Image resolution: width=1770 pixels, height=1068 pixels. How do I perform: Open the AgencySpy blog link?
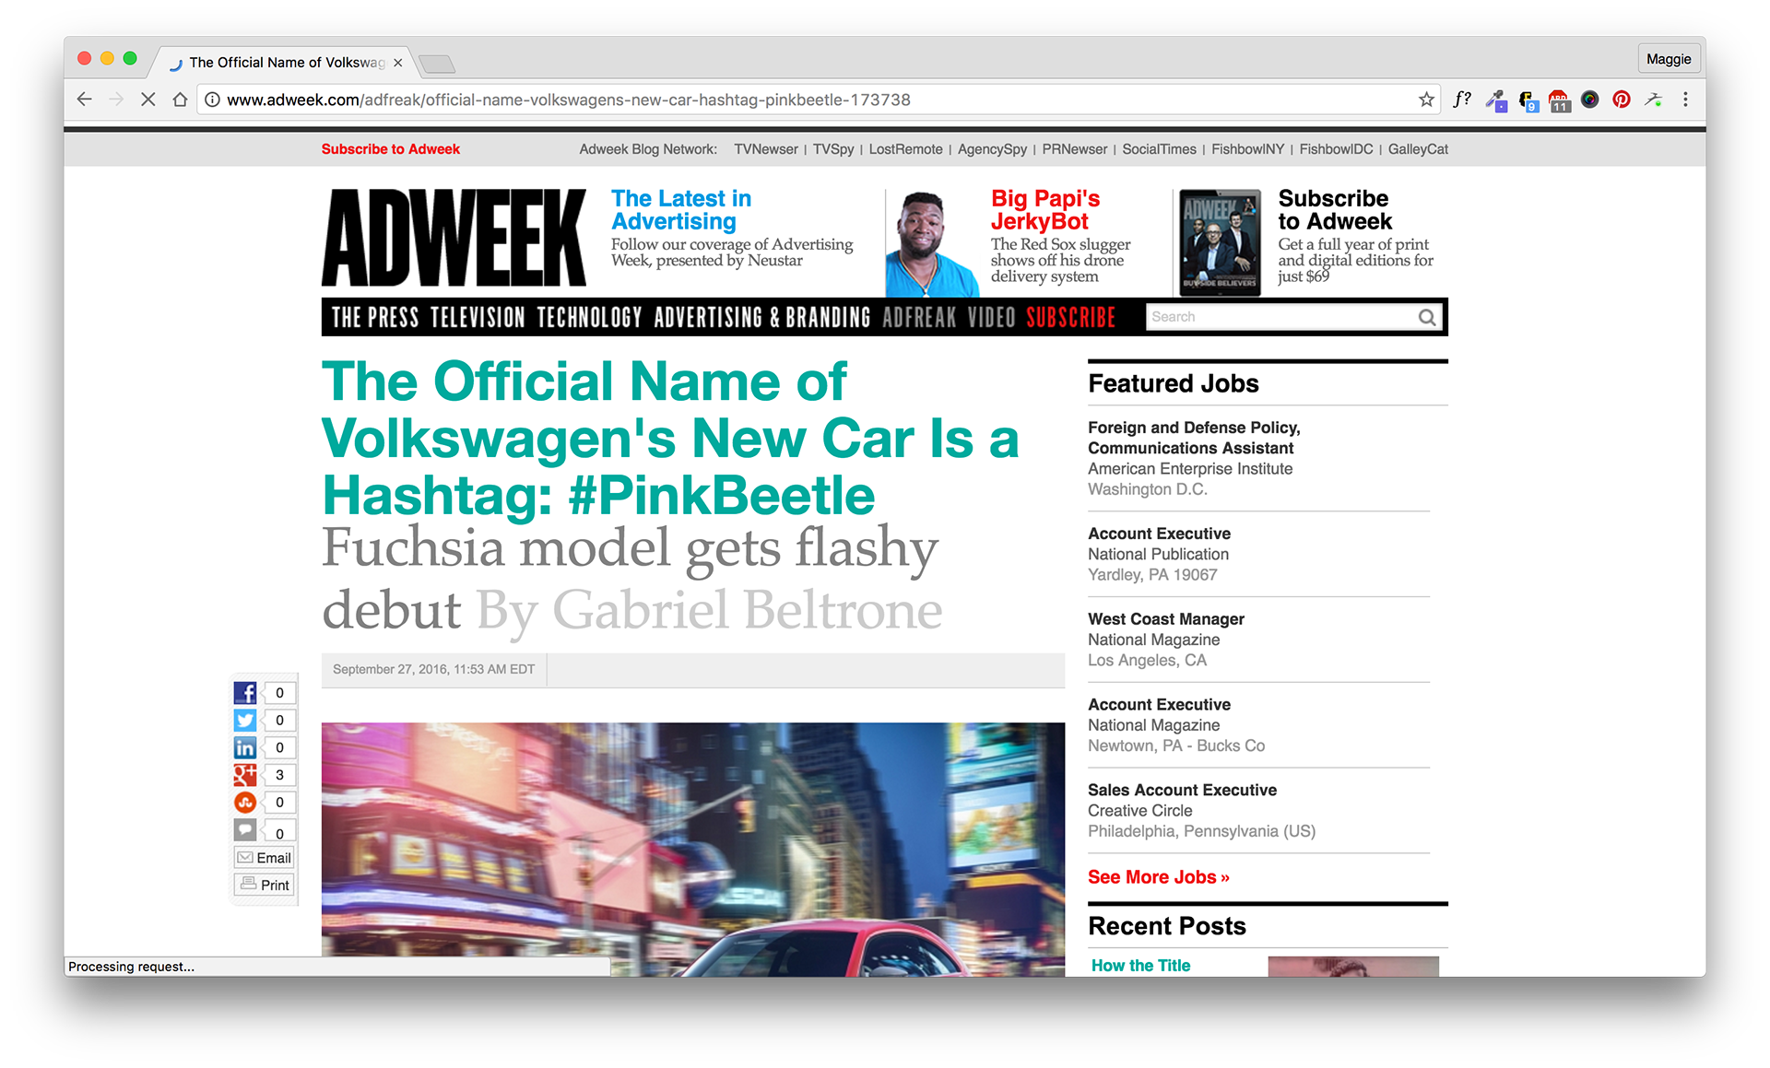pos(992,149)
